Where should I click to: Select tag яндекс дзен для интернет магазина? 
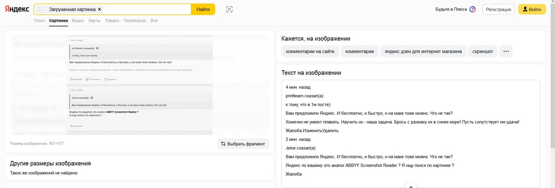tap(423, 51)
